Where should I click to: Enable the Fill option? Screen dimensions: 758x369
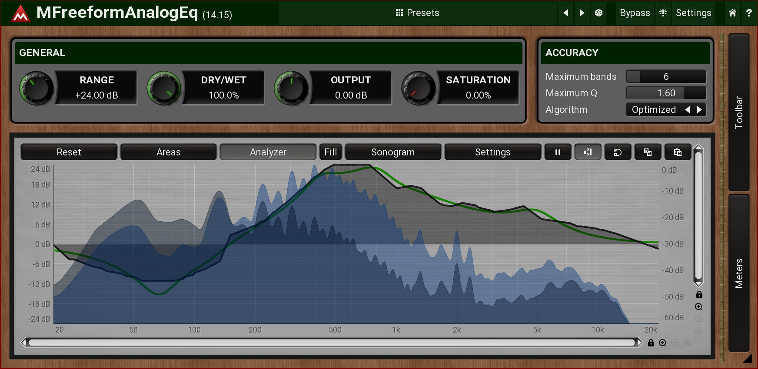pyautogui.click(x=330, y=152)
